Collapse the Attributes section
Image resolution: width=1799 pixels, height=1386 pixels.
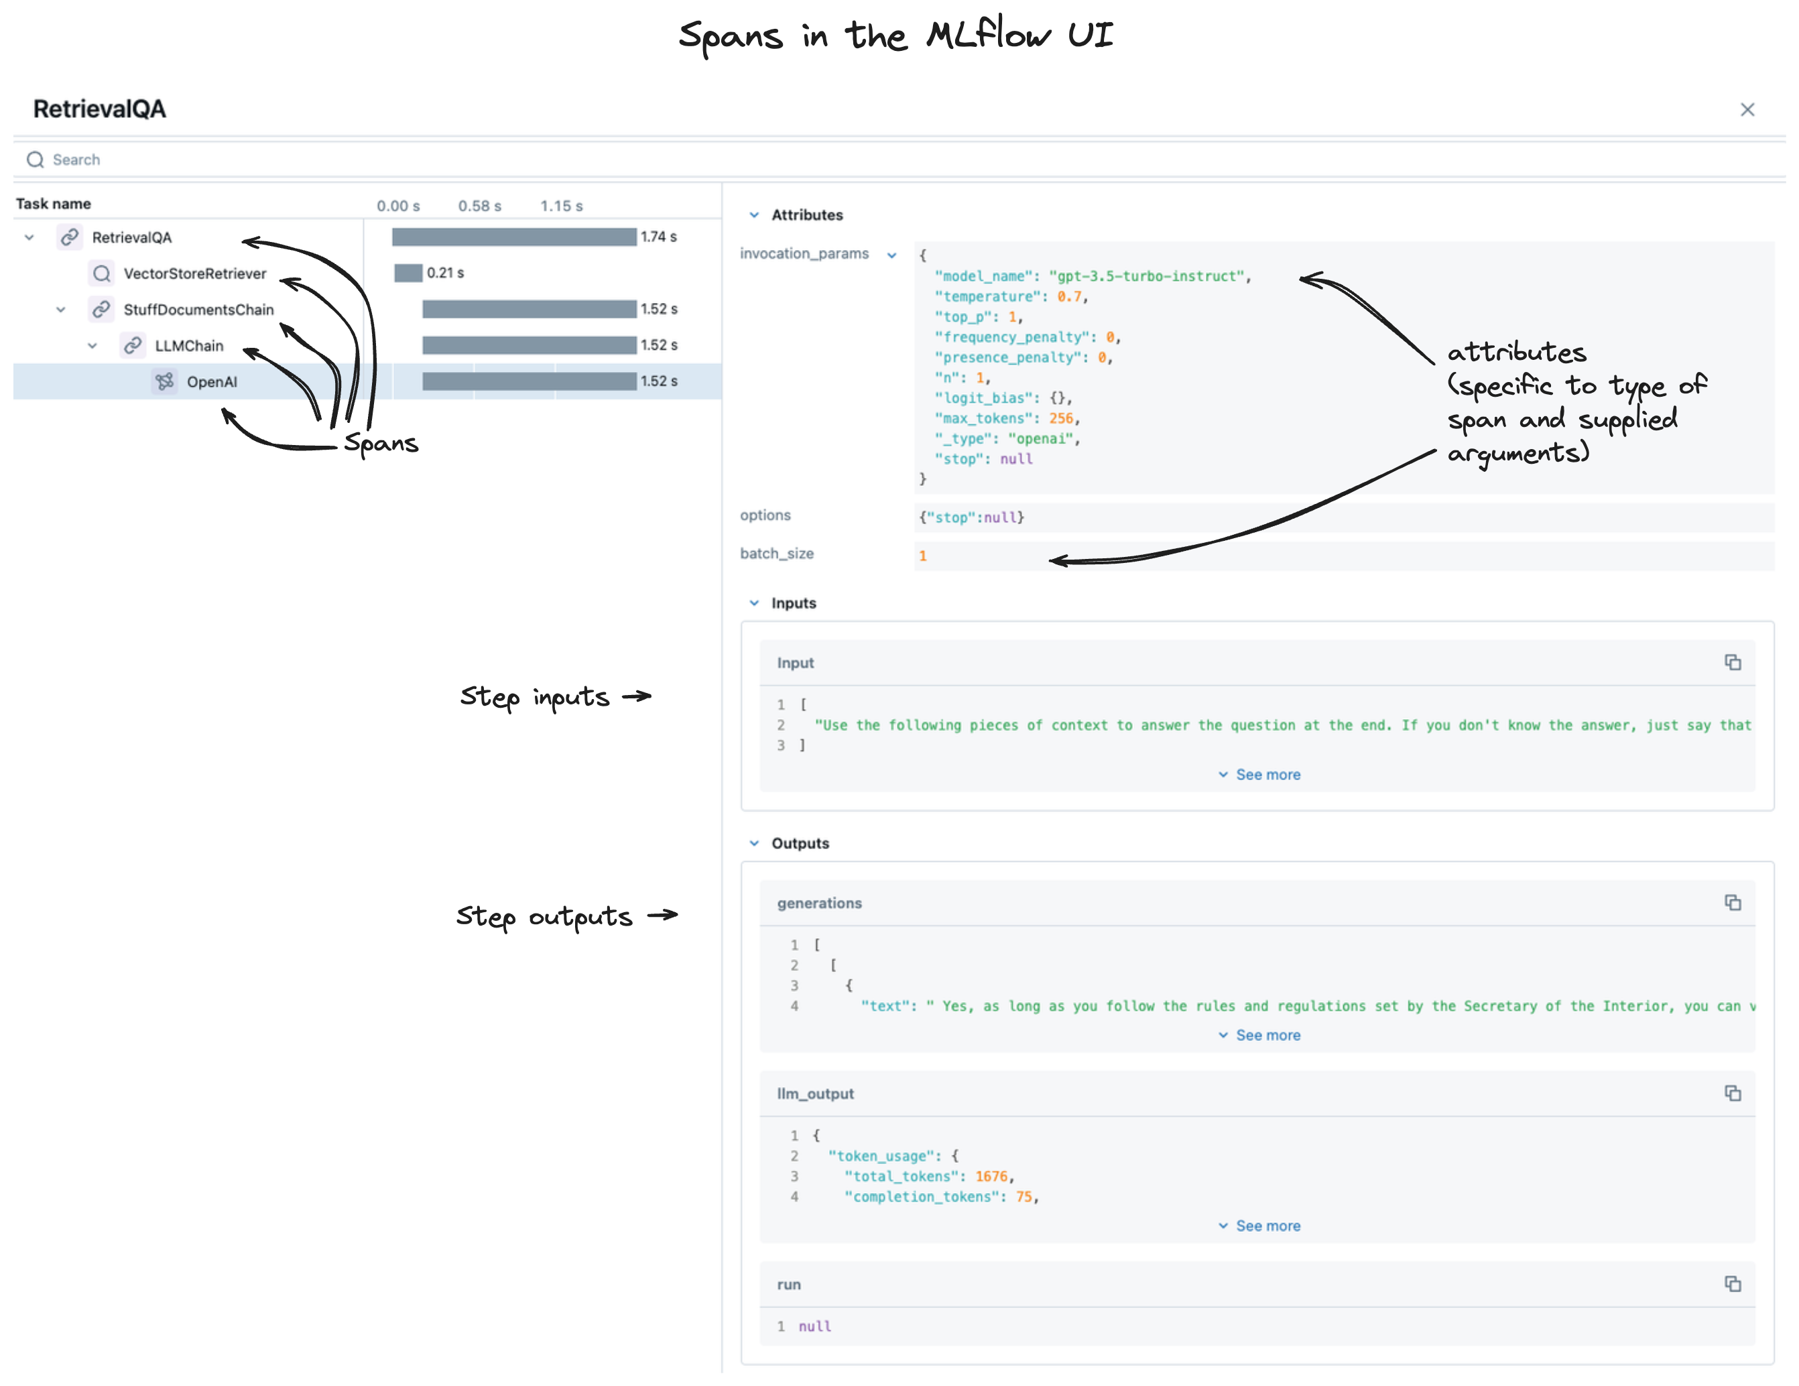[753, 215]
